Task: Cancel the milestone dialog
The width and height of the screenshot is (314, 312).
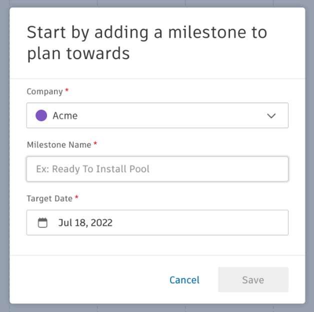Action: pos(184,280)
